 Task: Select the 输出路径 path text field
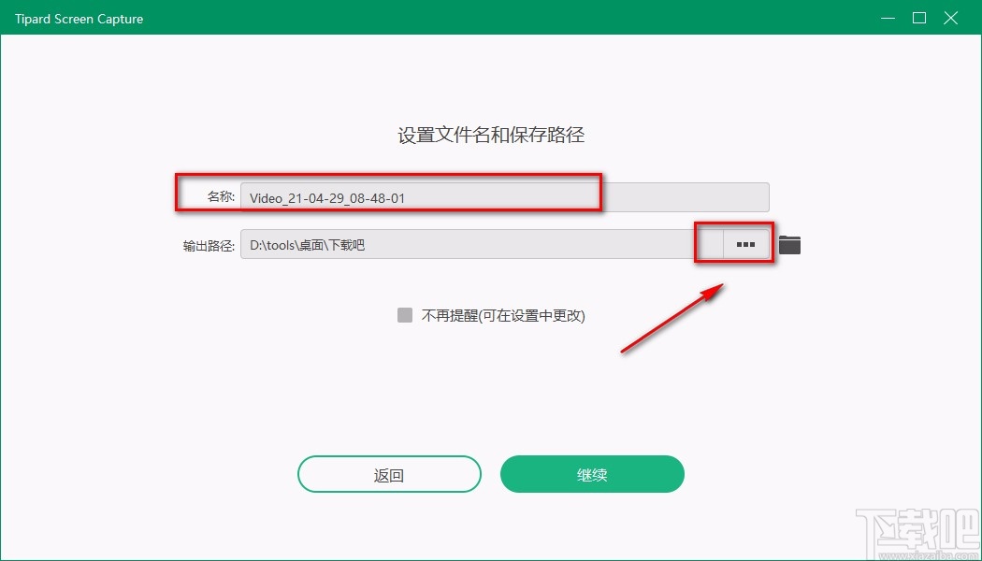click(x=468, y=243)
